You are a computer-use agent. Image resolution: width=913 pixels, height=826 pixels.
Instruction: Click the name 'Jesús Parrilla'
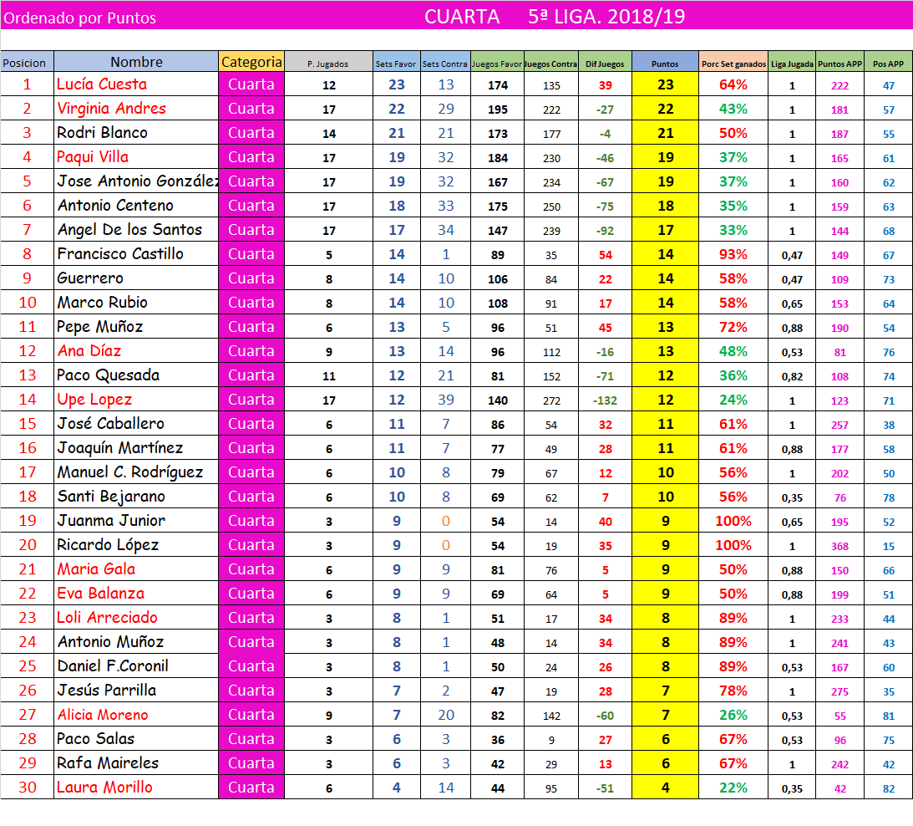[x=107, y=691]
